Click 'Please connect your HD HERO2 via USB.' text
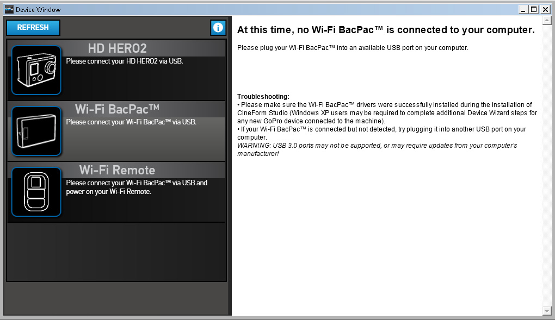 (x=125, y=61)
